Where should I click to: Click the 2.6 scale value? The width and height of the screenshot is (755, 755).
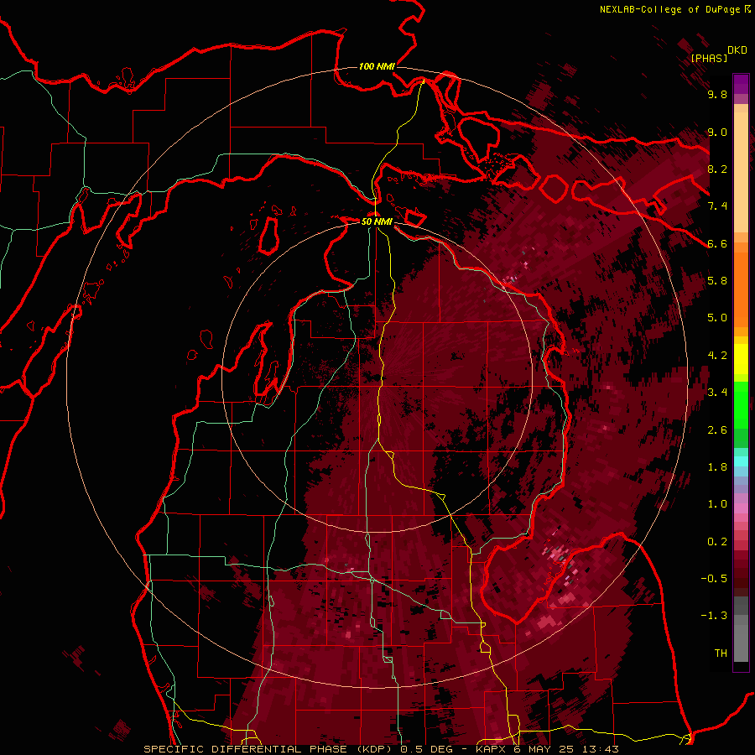(x=717, y=430)
